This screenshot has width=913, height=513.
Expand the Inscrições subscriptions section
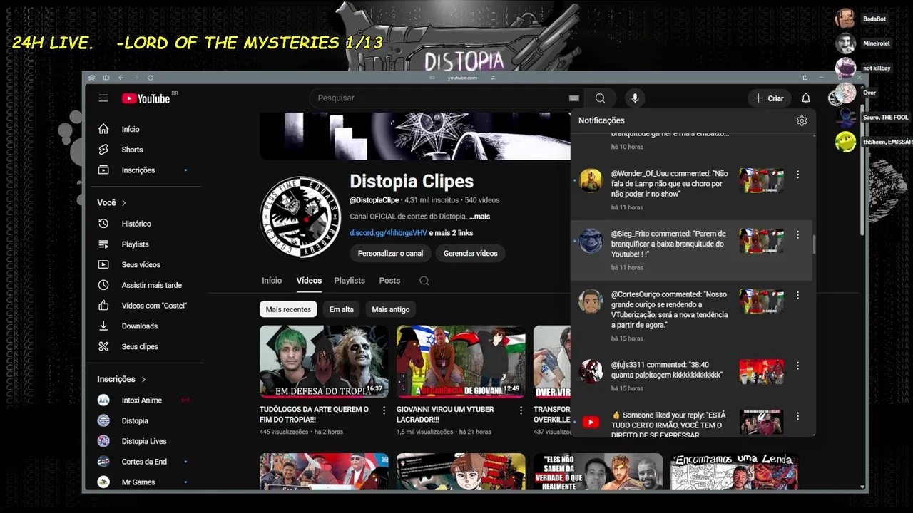pyautogui.click(x=122, y=379)
